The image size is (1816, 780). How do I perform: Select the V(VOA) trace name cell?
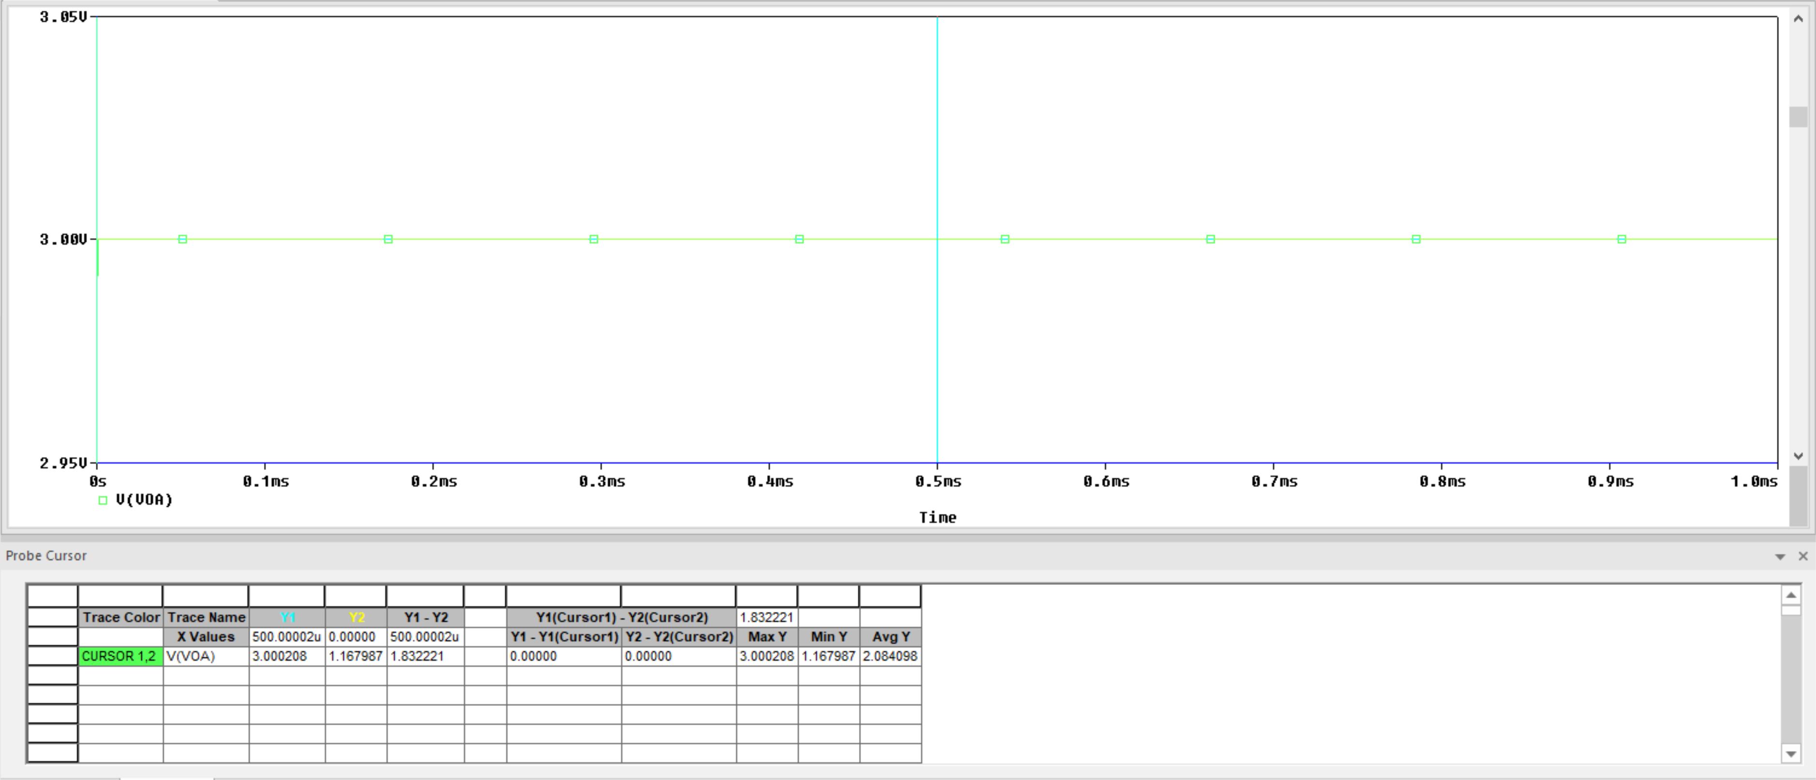(205, 656)
